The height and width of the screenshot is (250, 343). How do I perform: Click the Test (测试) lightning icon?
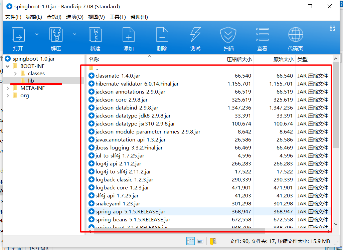point(195,34)
